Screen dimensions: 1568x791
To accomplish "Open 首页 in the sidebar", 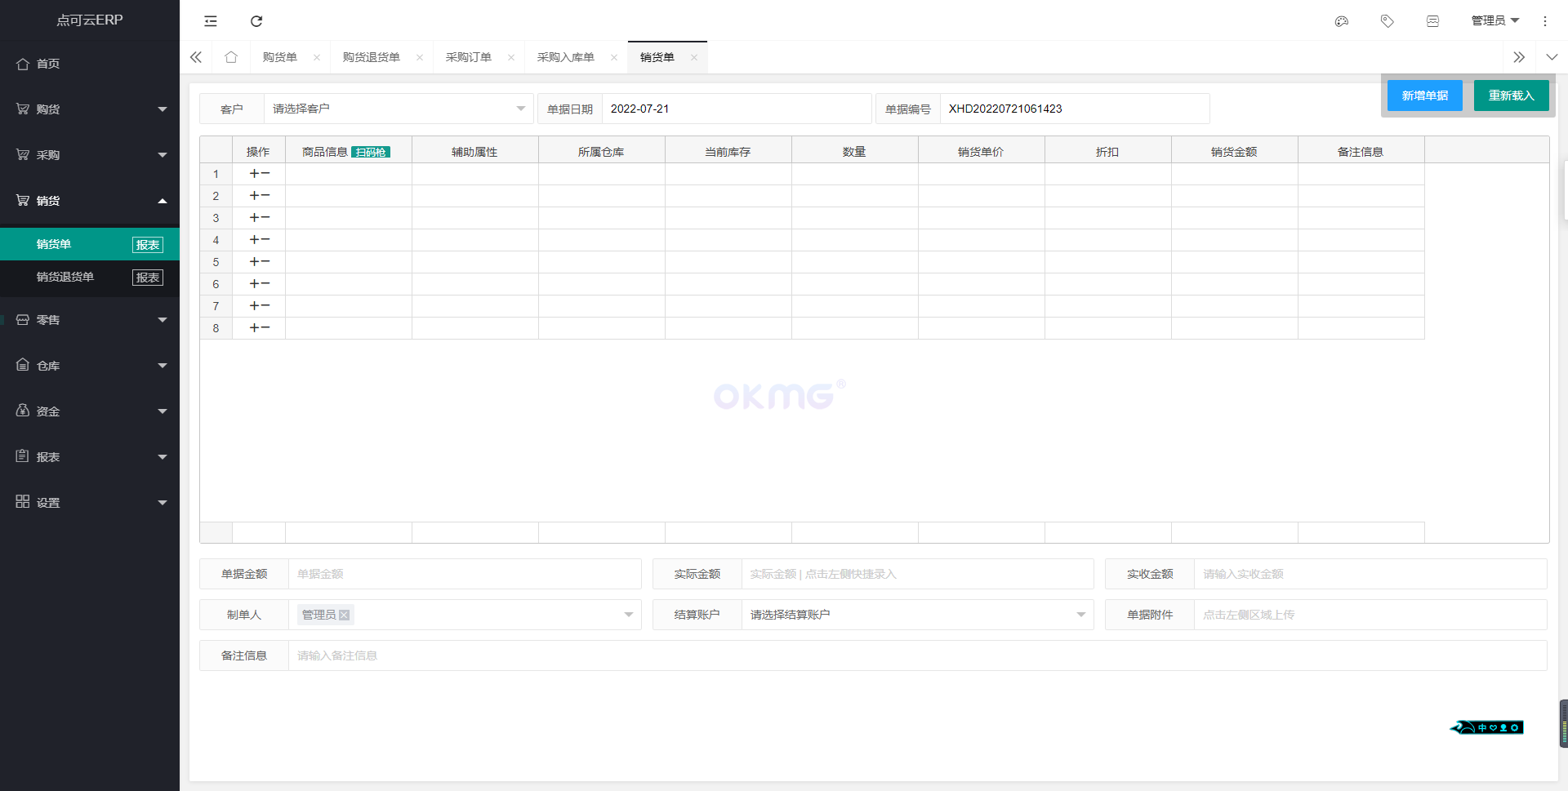I will coord(90,64).
